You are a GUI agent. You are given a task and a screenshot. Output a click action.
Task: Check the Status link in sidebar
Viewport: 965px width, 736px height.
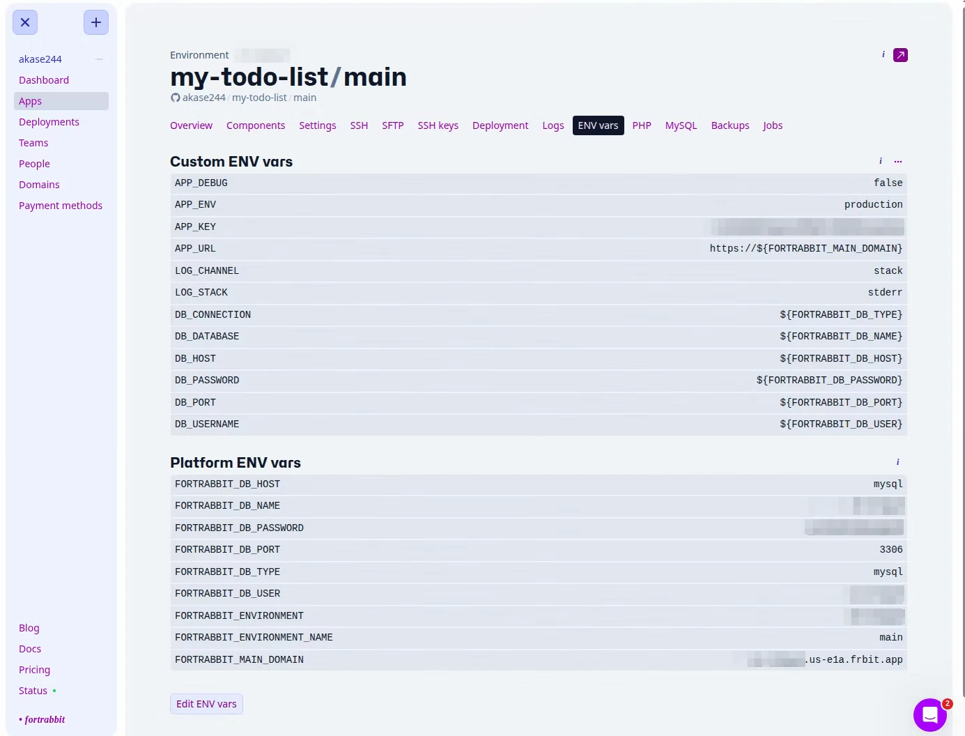pos(33,691)
